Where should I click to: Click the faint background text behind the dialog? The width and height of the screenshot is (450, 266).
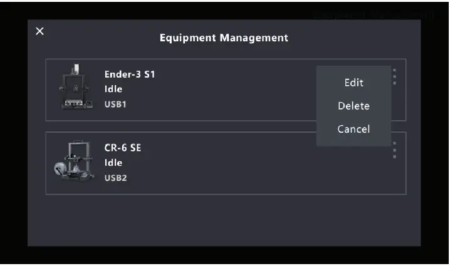click(x=373, y=14)
